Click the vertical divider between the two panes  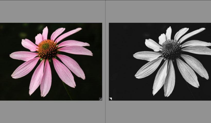[105, 61]
